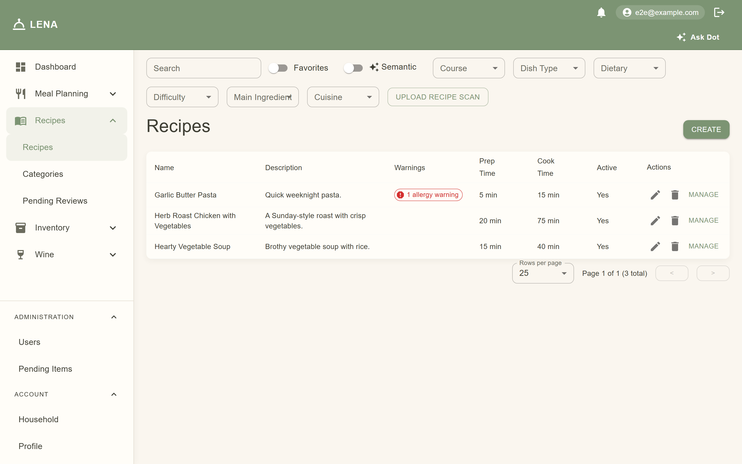Click Garlic Butter Pasta recipe name

point(185,195)
